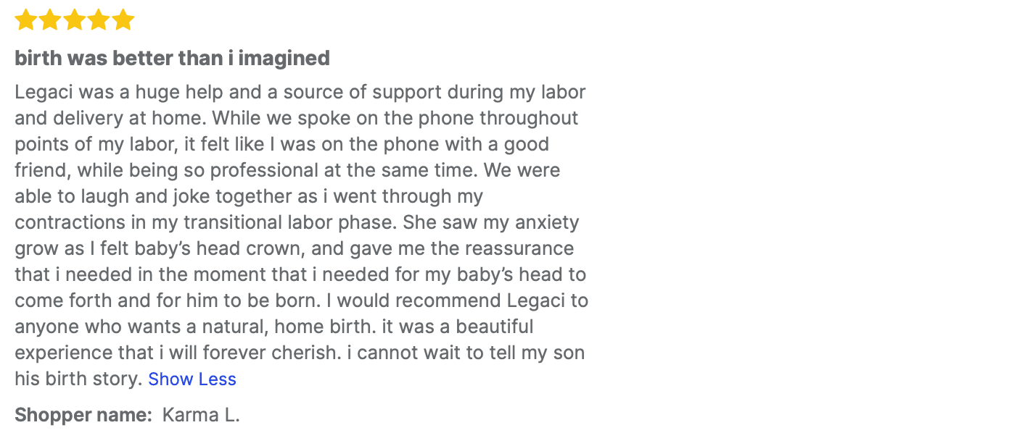Viewport: 1033px width, 433px height.
Task: Collapse the review with Show Less
Action: point(192,379)
